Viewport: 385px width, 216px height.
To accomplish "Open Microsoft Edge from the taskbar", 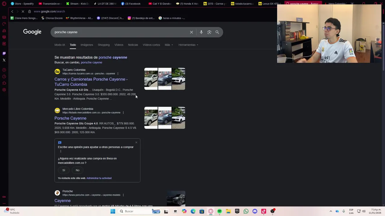I will pyautogui.click(x=193, y=211).
